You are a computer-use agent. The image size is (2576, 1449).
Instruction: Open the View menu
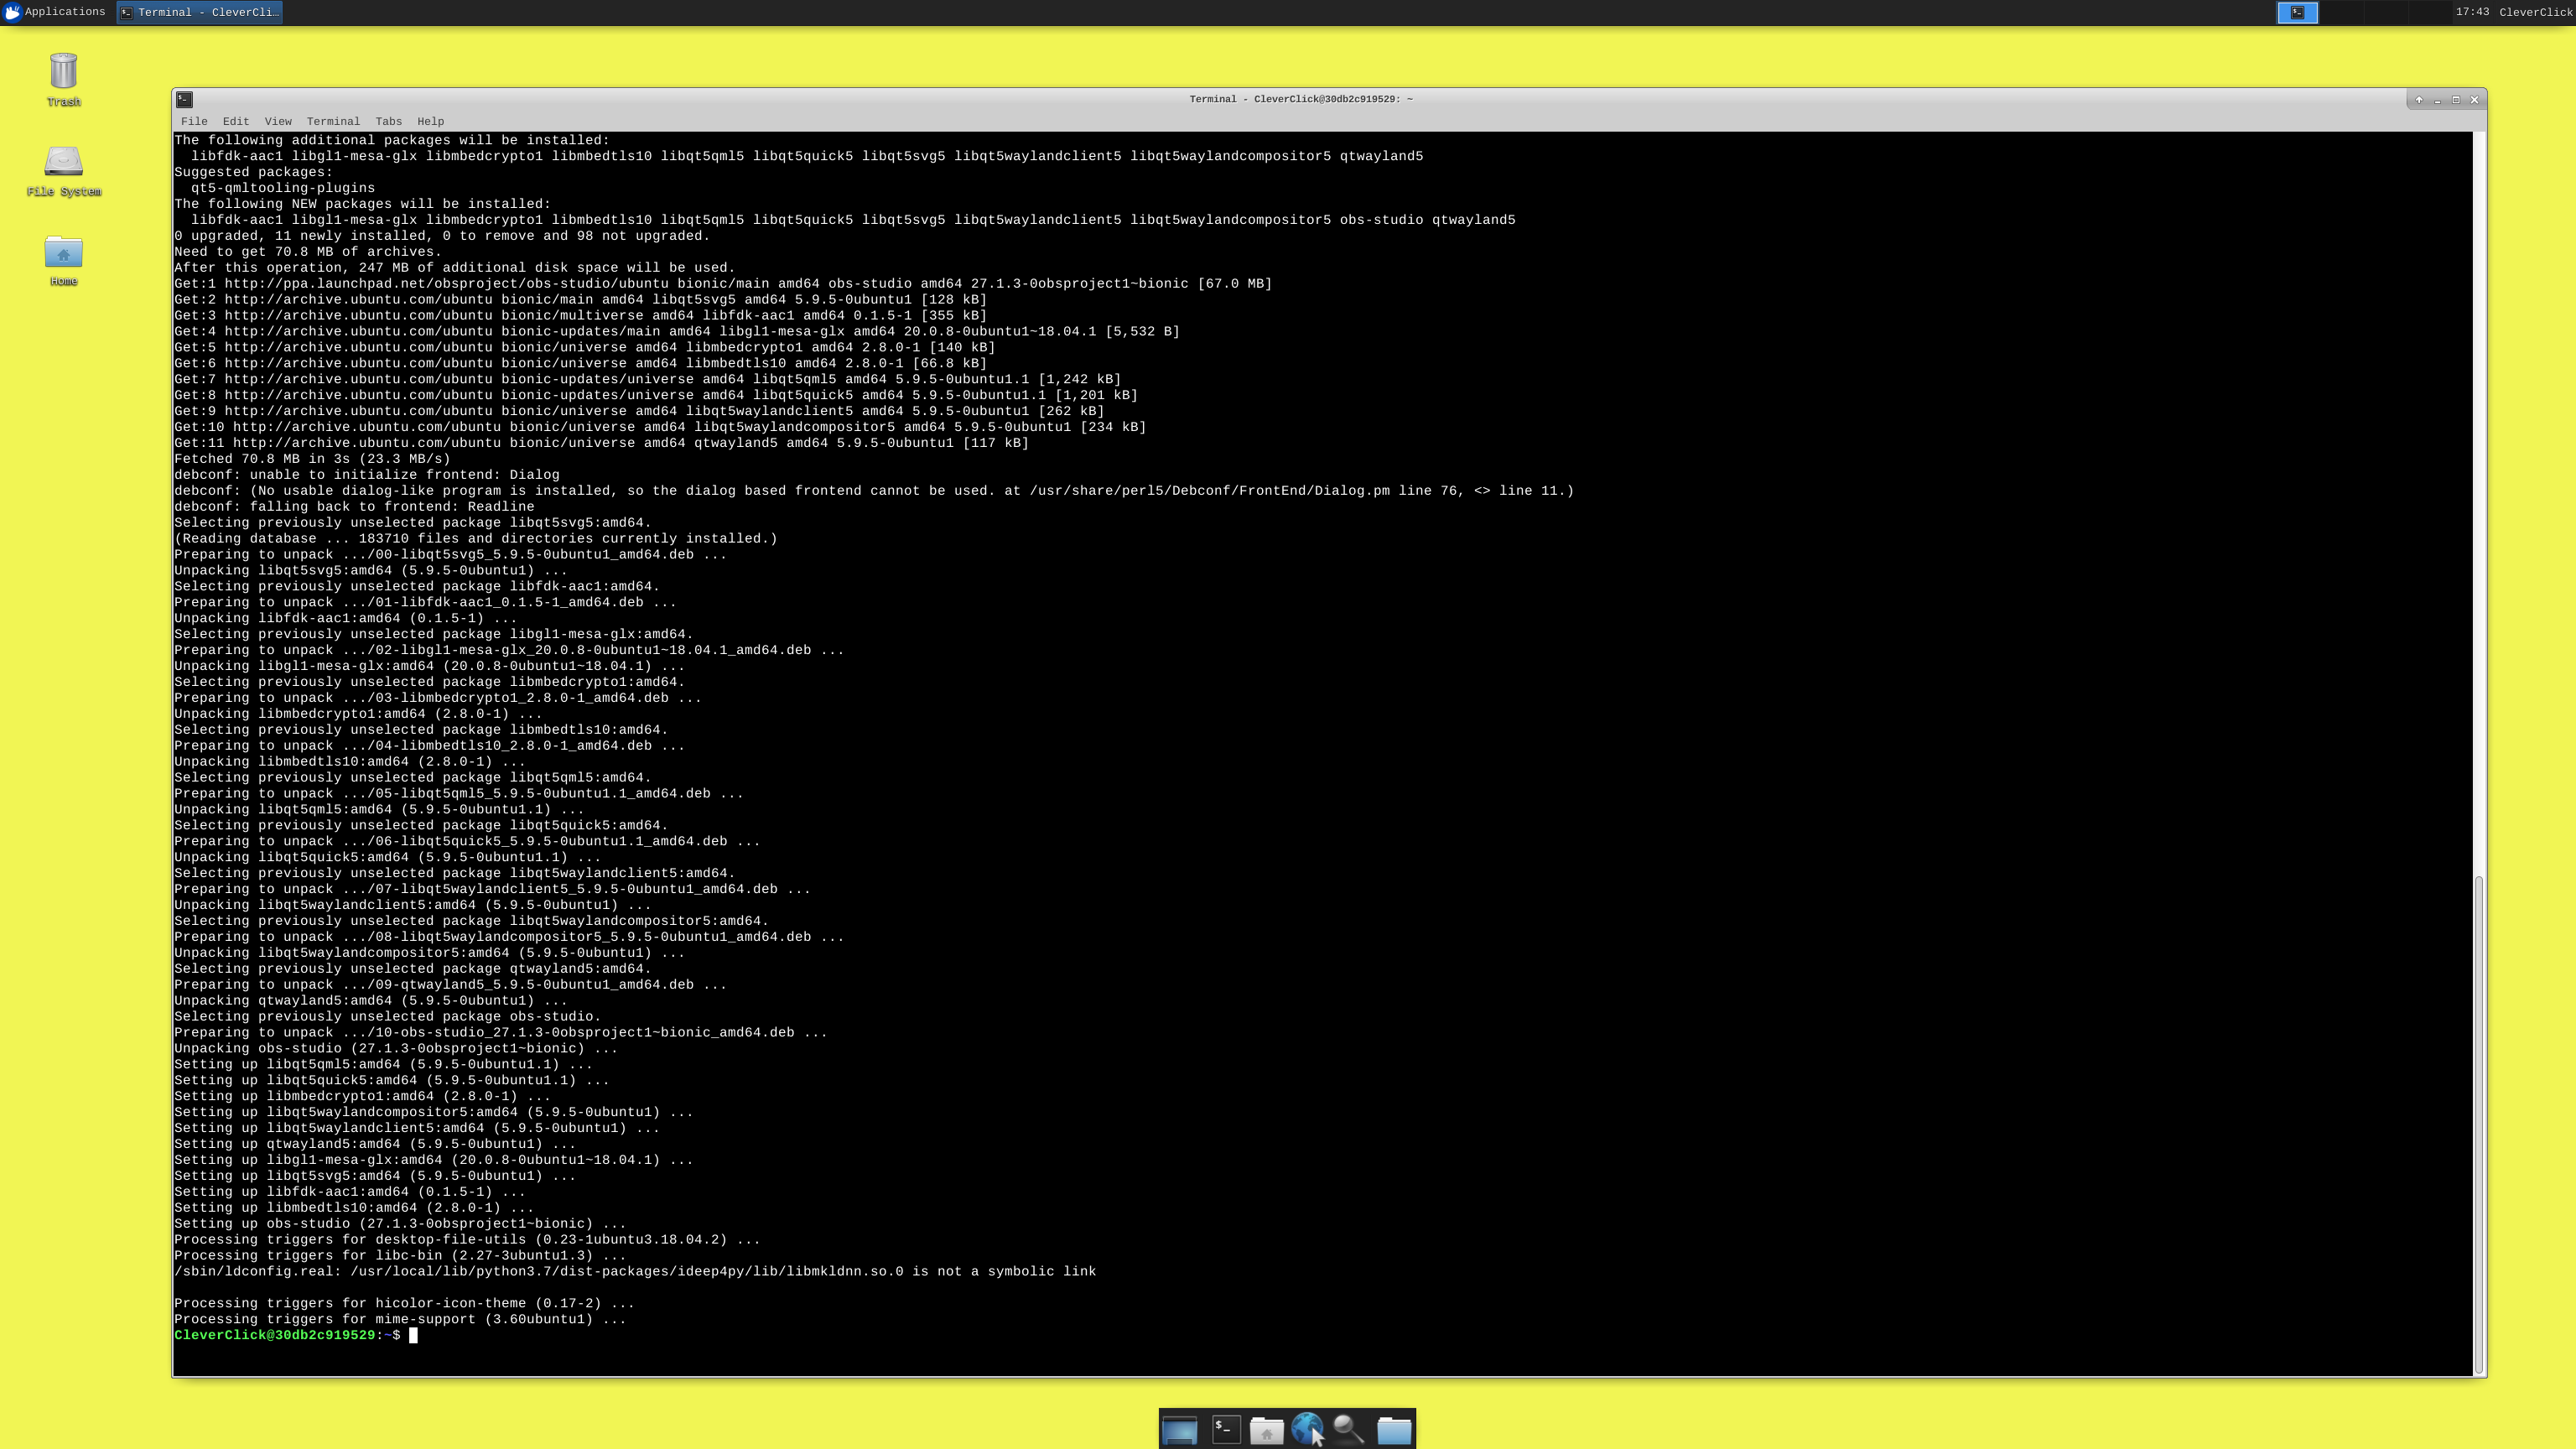point(278,121)
